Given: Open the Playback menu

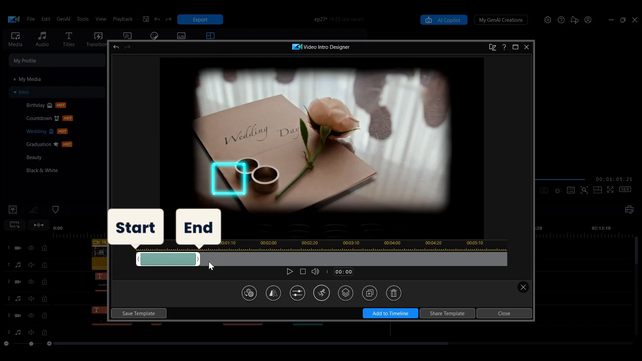Looking at the screenshot, I should click(x=123, y=19).
